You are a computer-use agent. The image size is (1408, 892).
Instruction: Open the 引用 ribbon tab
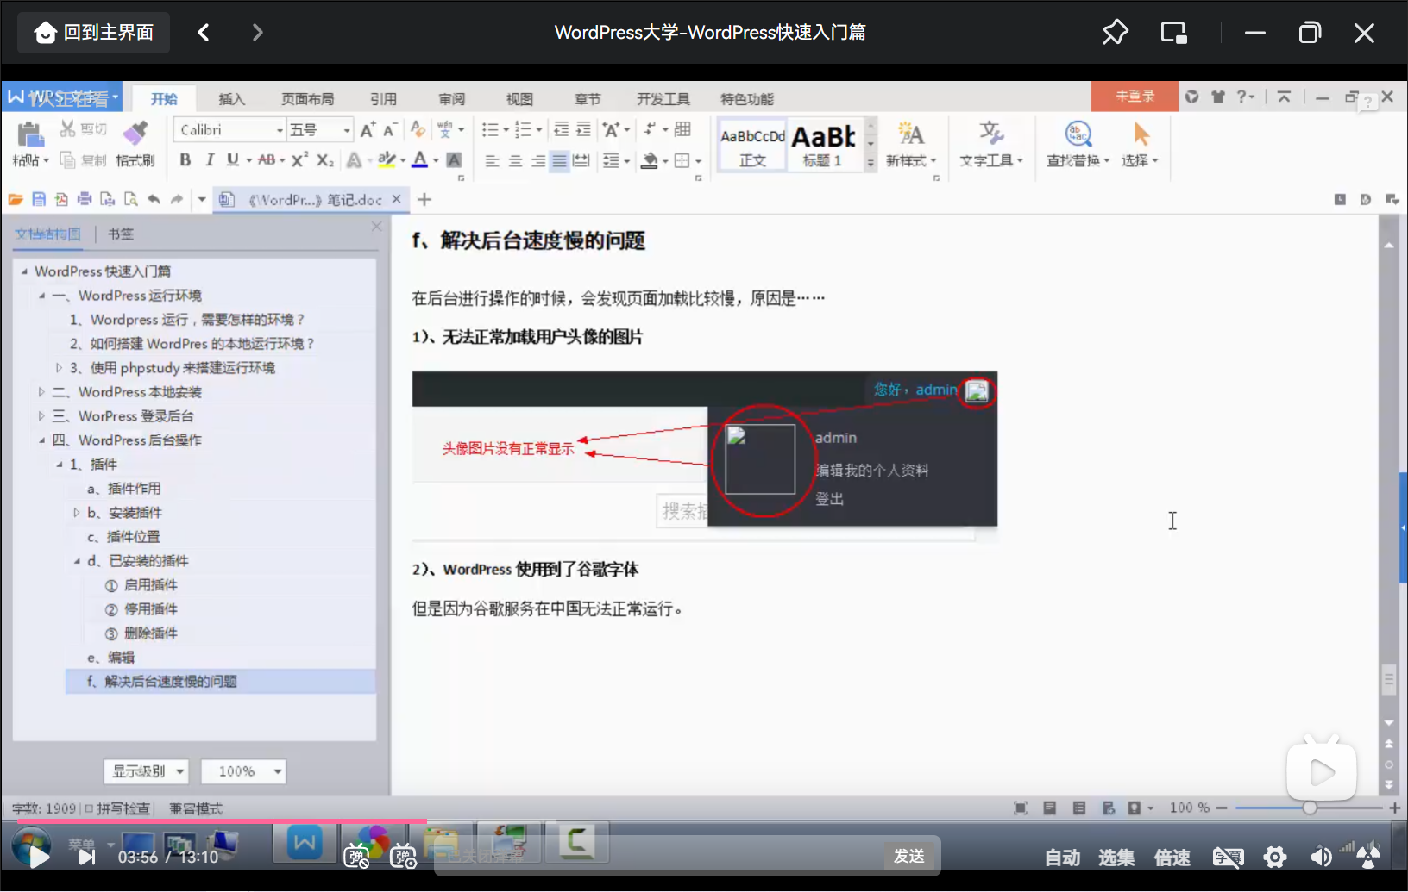point(384,99)
